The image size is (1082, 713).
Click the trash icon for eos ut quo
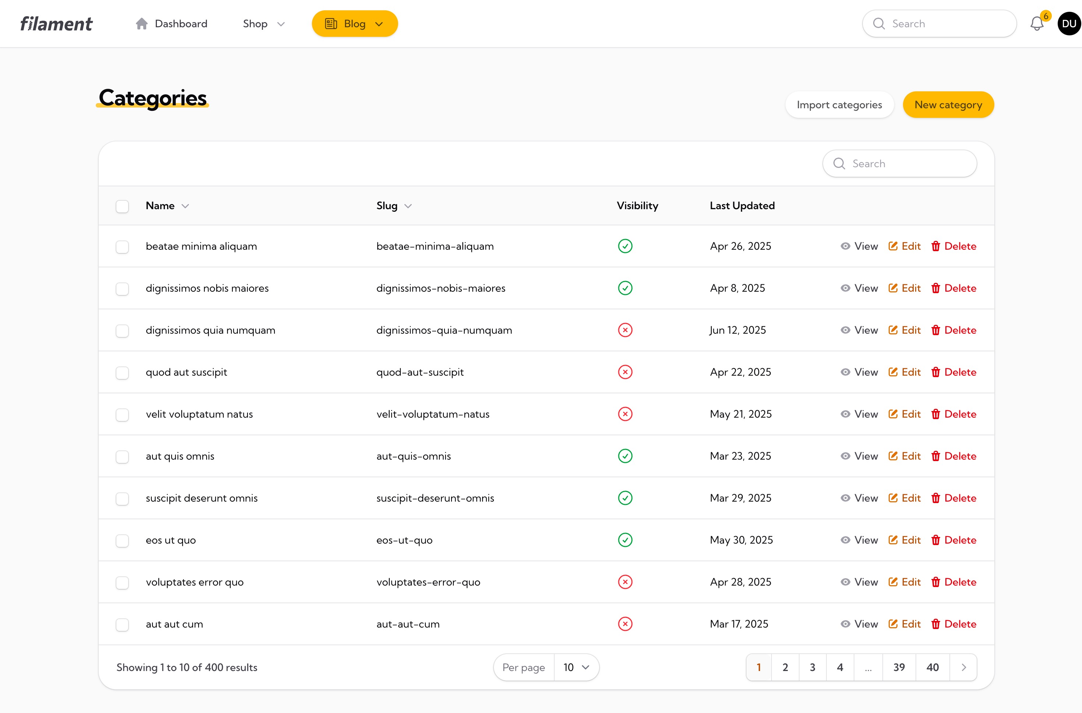pos(936,540)
